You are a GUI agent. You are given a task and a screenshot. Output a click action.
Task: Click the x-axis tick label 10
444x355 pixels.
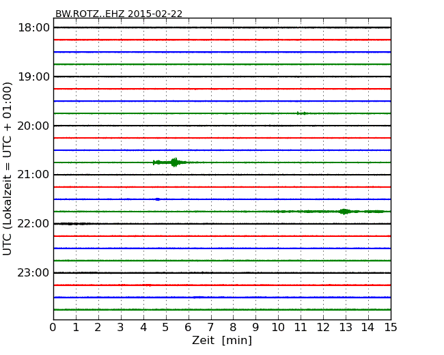point(278,328)
